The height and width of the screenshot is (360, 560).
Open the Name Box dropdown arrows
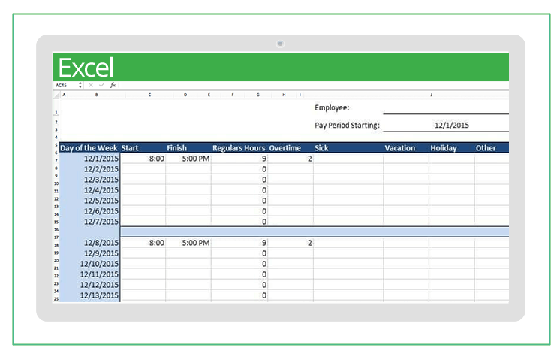click(80, 86)
